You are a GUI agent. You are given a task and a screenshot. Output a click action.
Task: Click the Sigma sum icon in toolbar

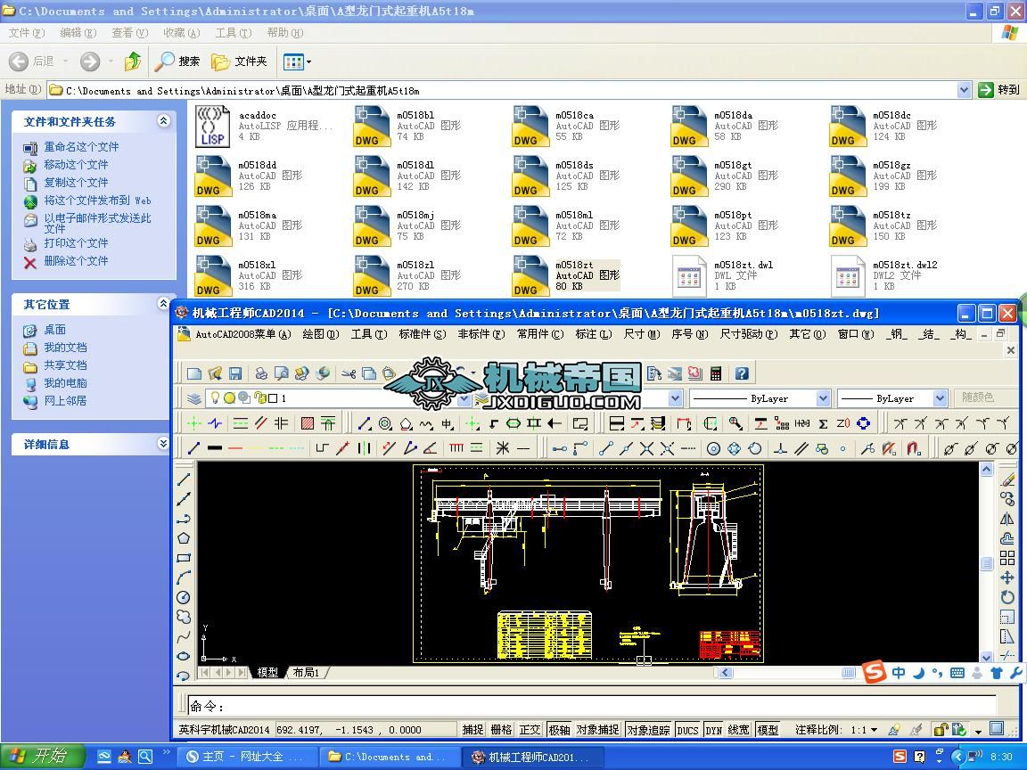click(x=824, y=423)
